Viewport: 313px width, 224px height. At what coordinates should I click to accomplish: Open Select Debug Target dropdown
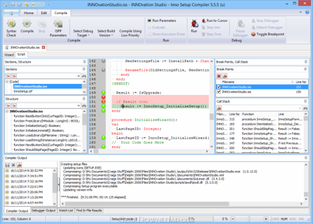(83, 33)
